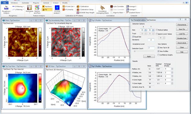Compute Average X
The width and height of the screenshot is (191, 114).
131,6
